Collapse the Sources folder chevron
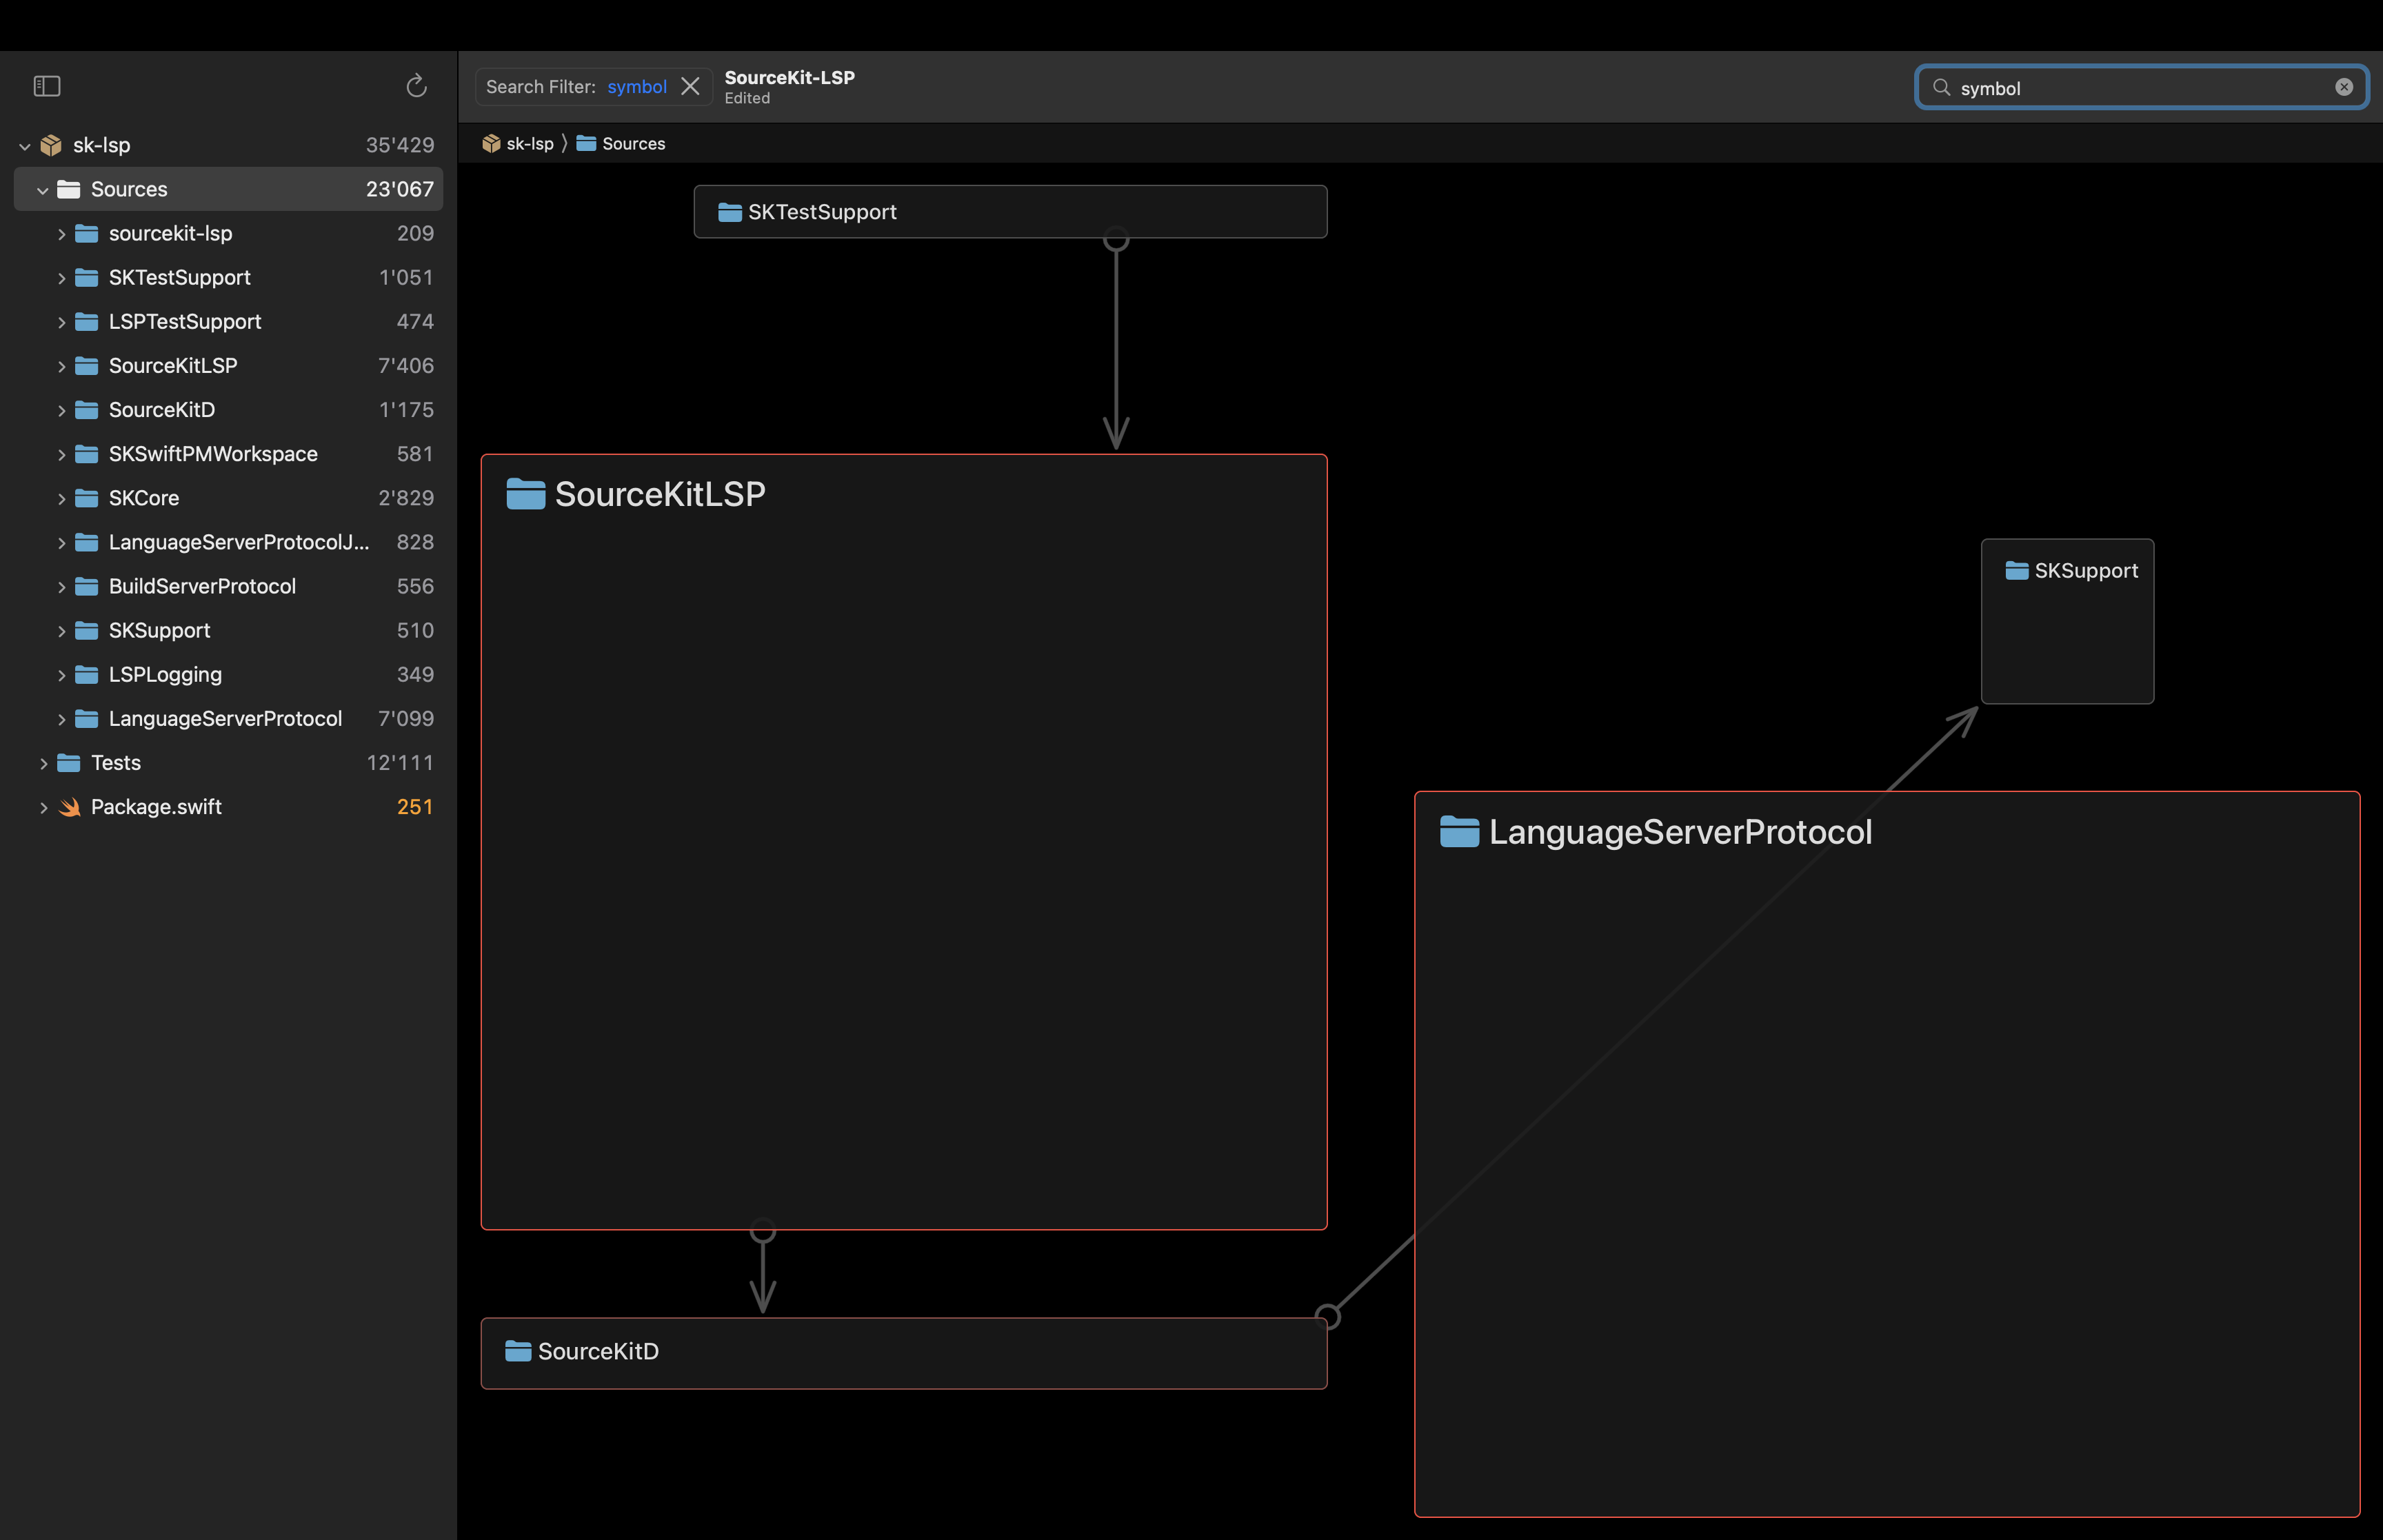The image size is (2383, 1540). tap(42, 190)
